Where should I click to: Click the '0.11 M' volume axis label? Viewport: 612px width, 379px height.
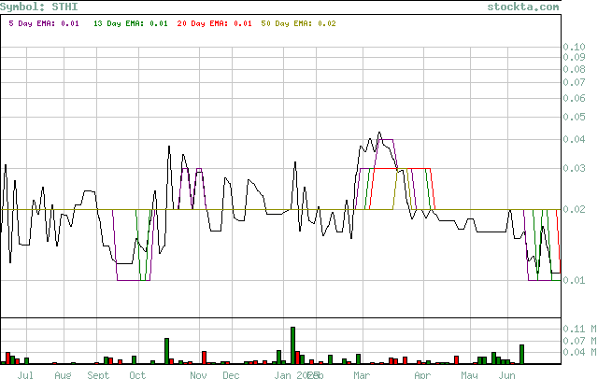tap(579, 330)
